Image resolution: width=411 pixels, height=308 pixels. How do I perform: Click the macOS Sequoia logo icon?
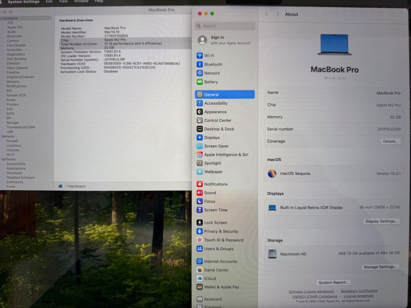tap(272, 173)
